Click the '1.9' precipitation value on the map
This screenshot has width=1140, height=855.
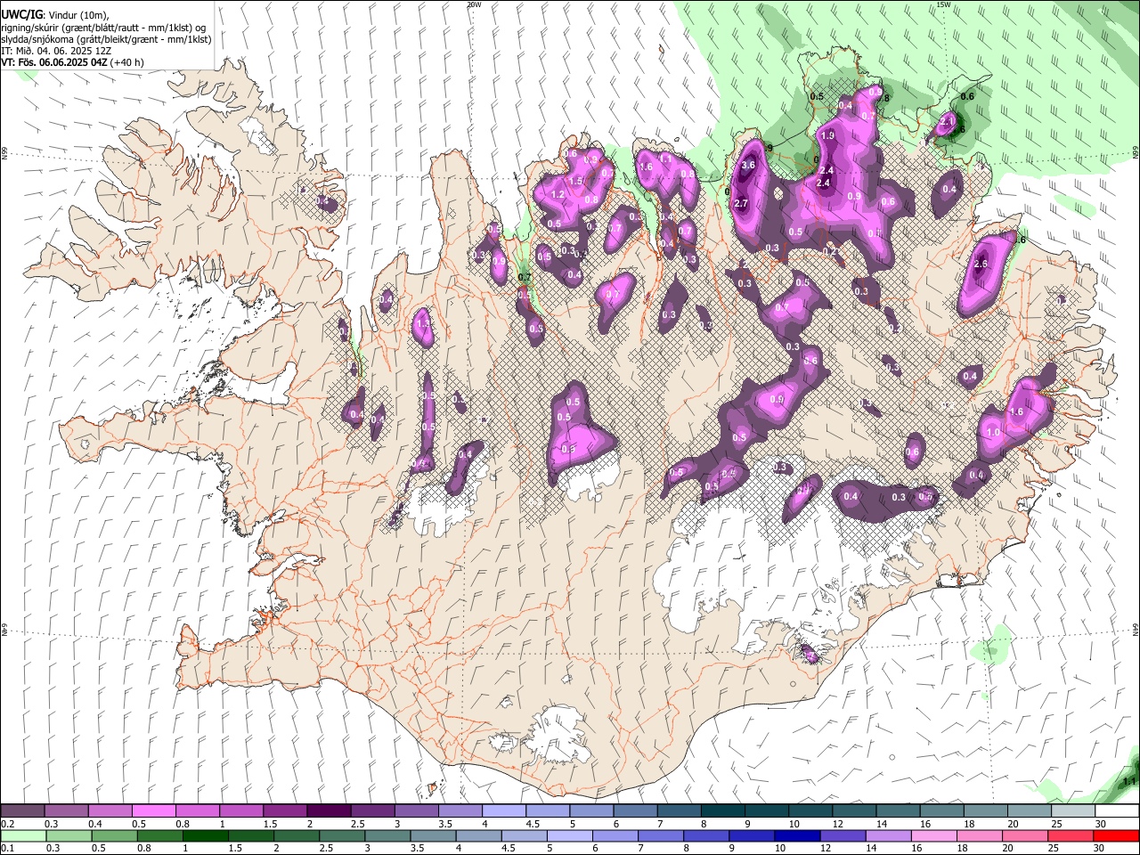(826, 135)
